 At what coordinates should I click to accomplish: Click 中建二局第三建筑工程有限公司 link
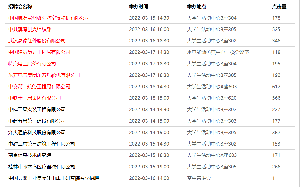pyautogui.click(x=42, y=144)
